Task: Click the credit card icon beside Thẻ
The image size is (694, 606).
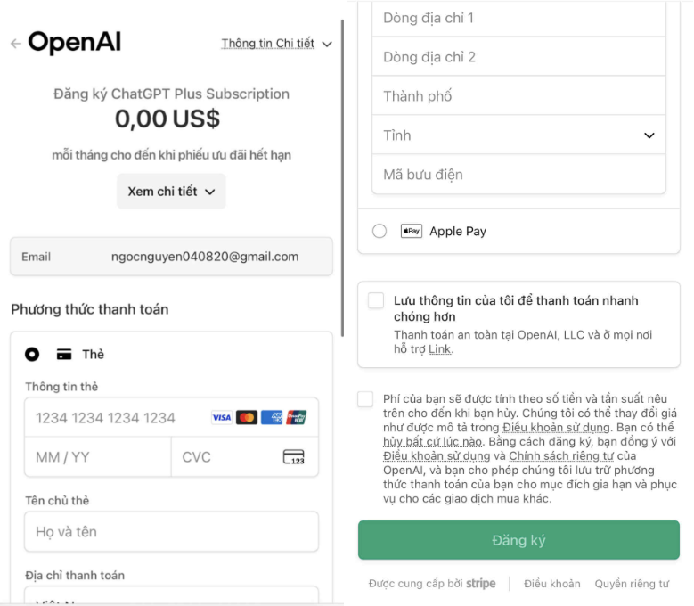Action: tap(64, 354)
